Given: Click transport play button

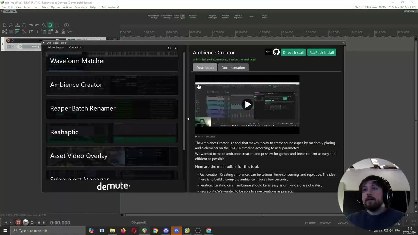Looking at the screenshot, I should point(25,223).
